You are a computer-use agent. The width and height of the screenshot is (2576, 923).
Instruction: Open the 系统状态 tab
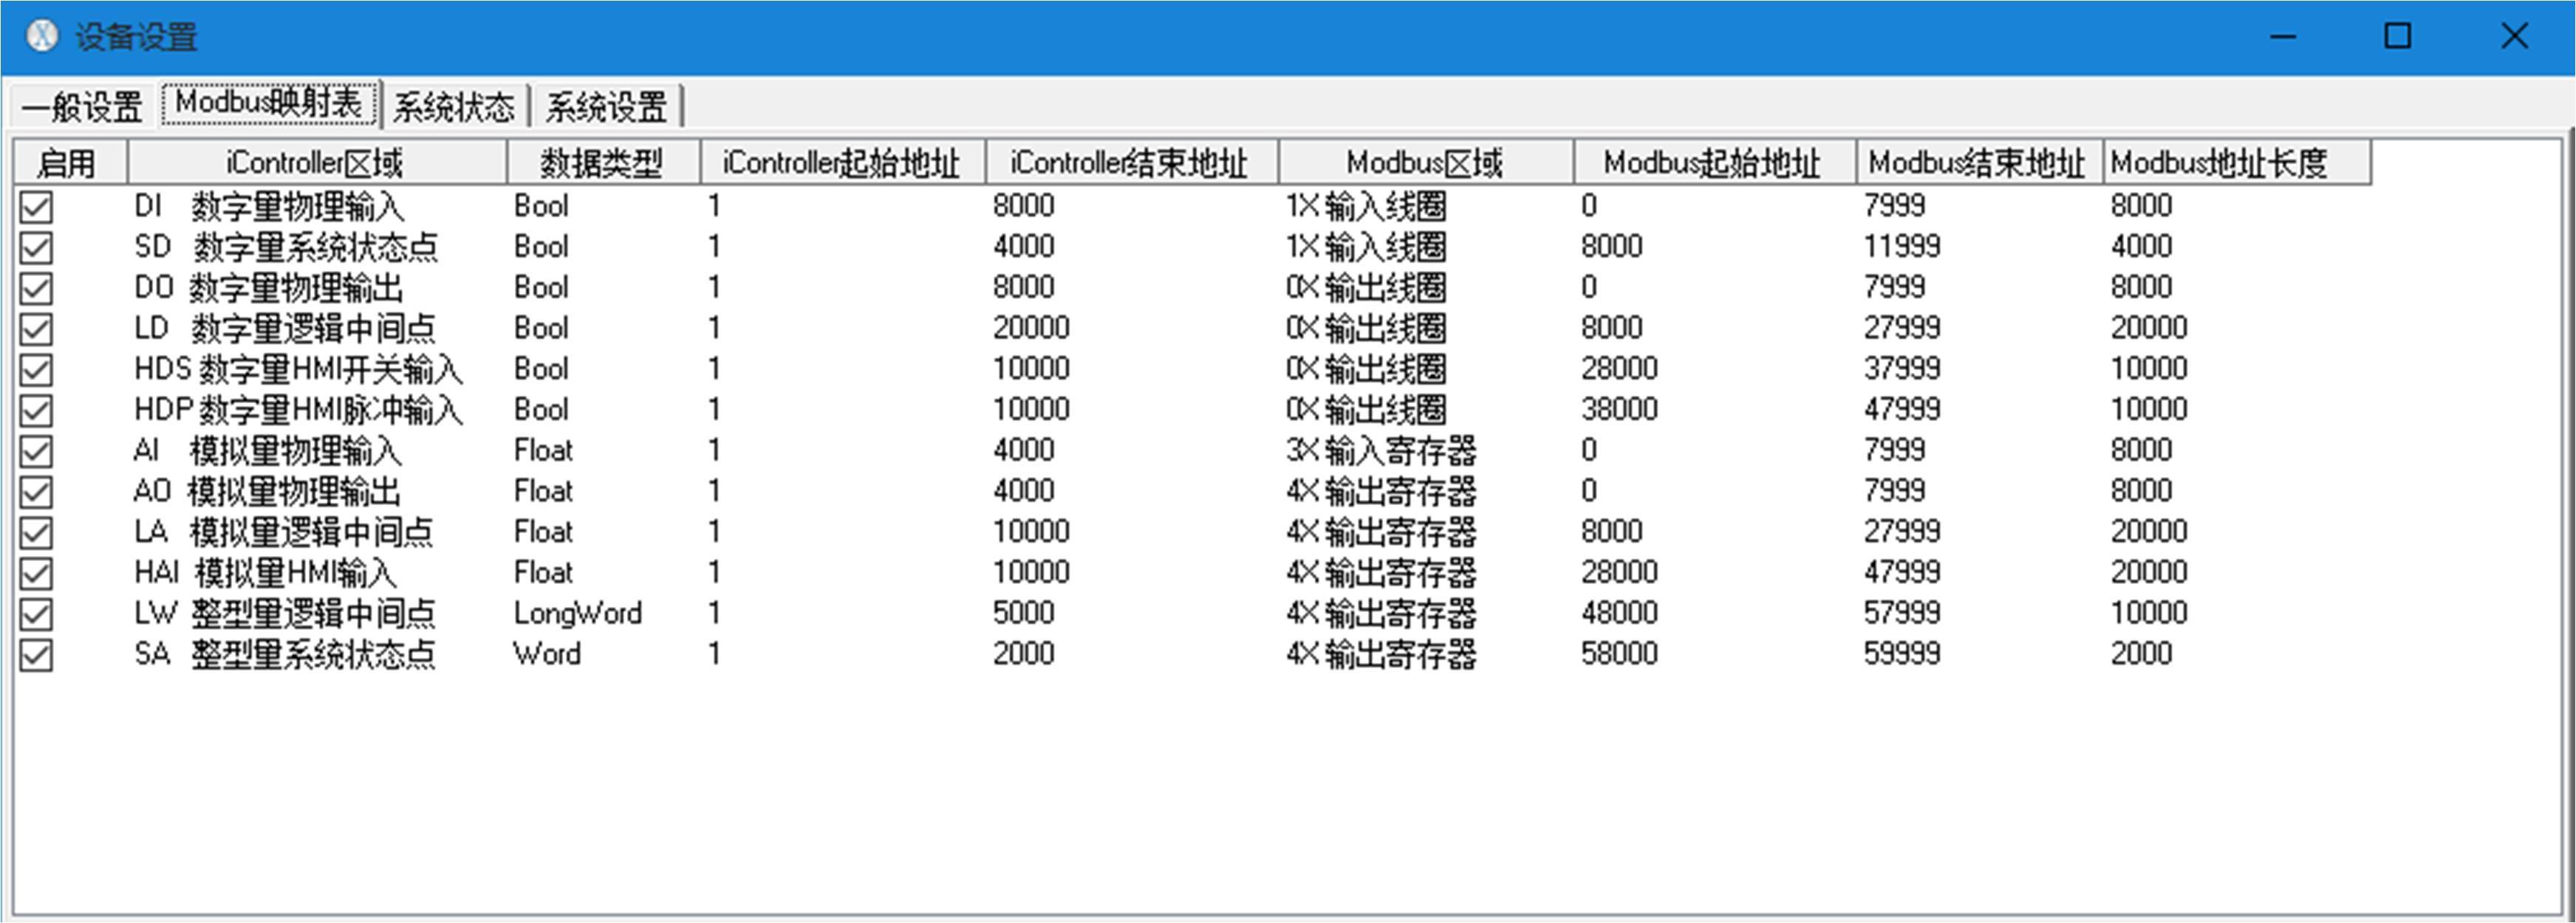(453, 106)
